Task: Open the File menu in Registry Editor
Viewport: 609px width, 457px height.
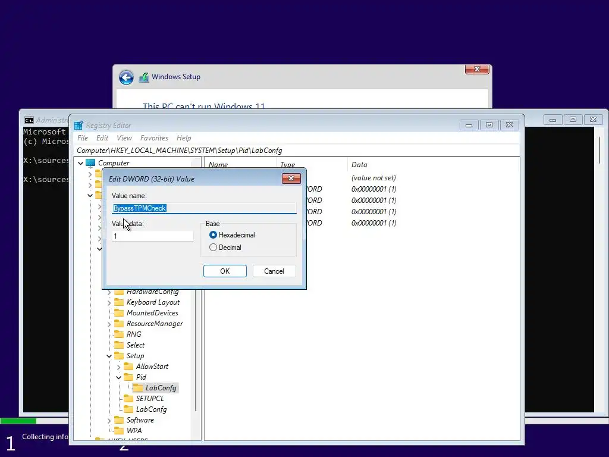Action: (83, 138)
